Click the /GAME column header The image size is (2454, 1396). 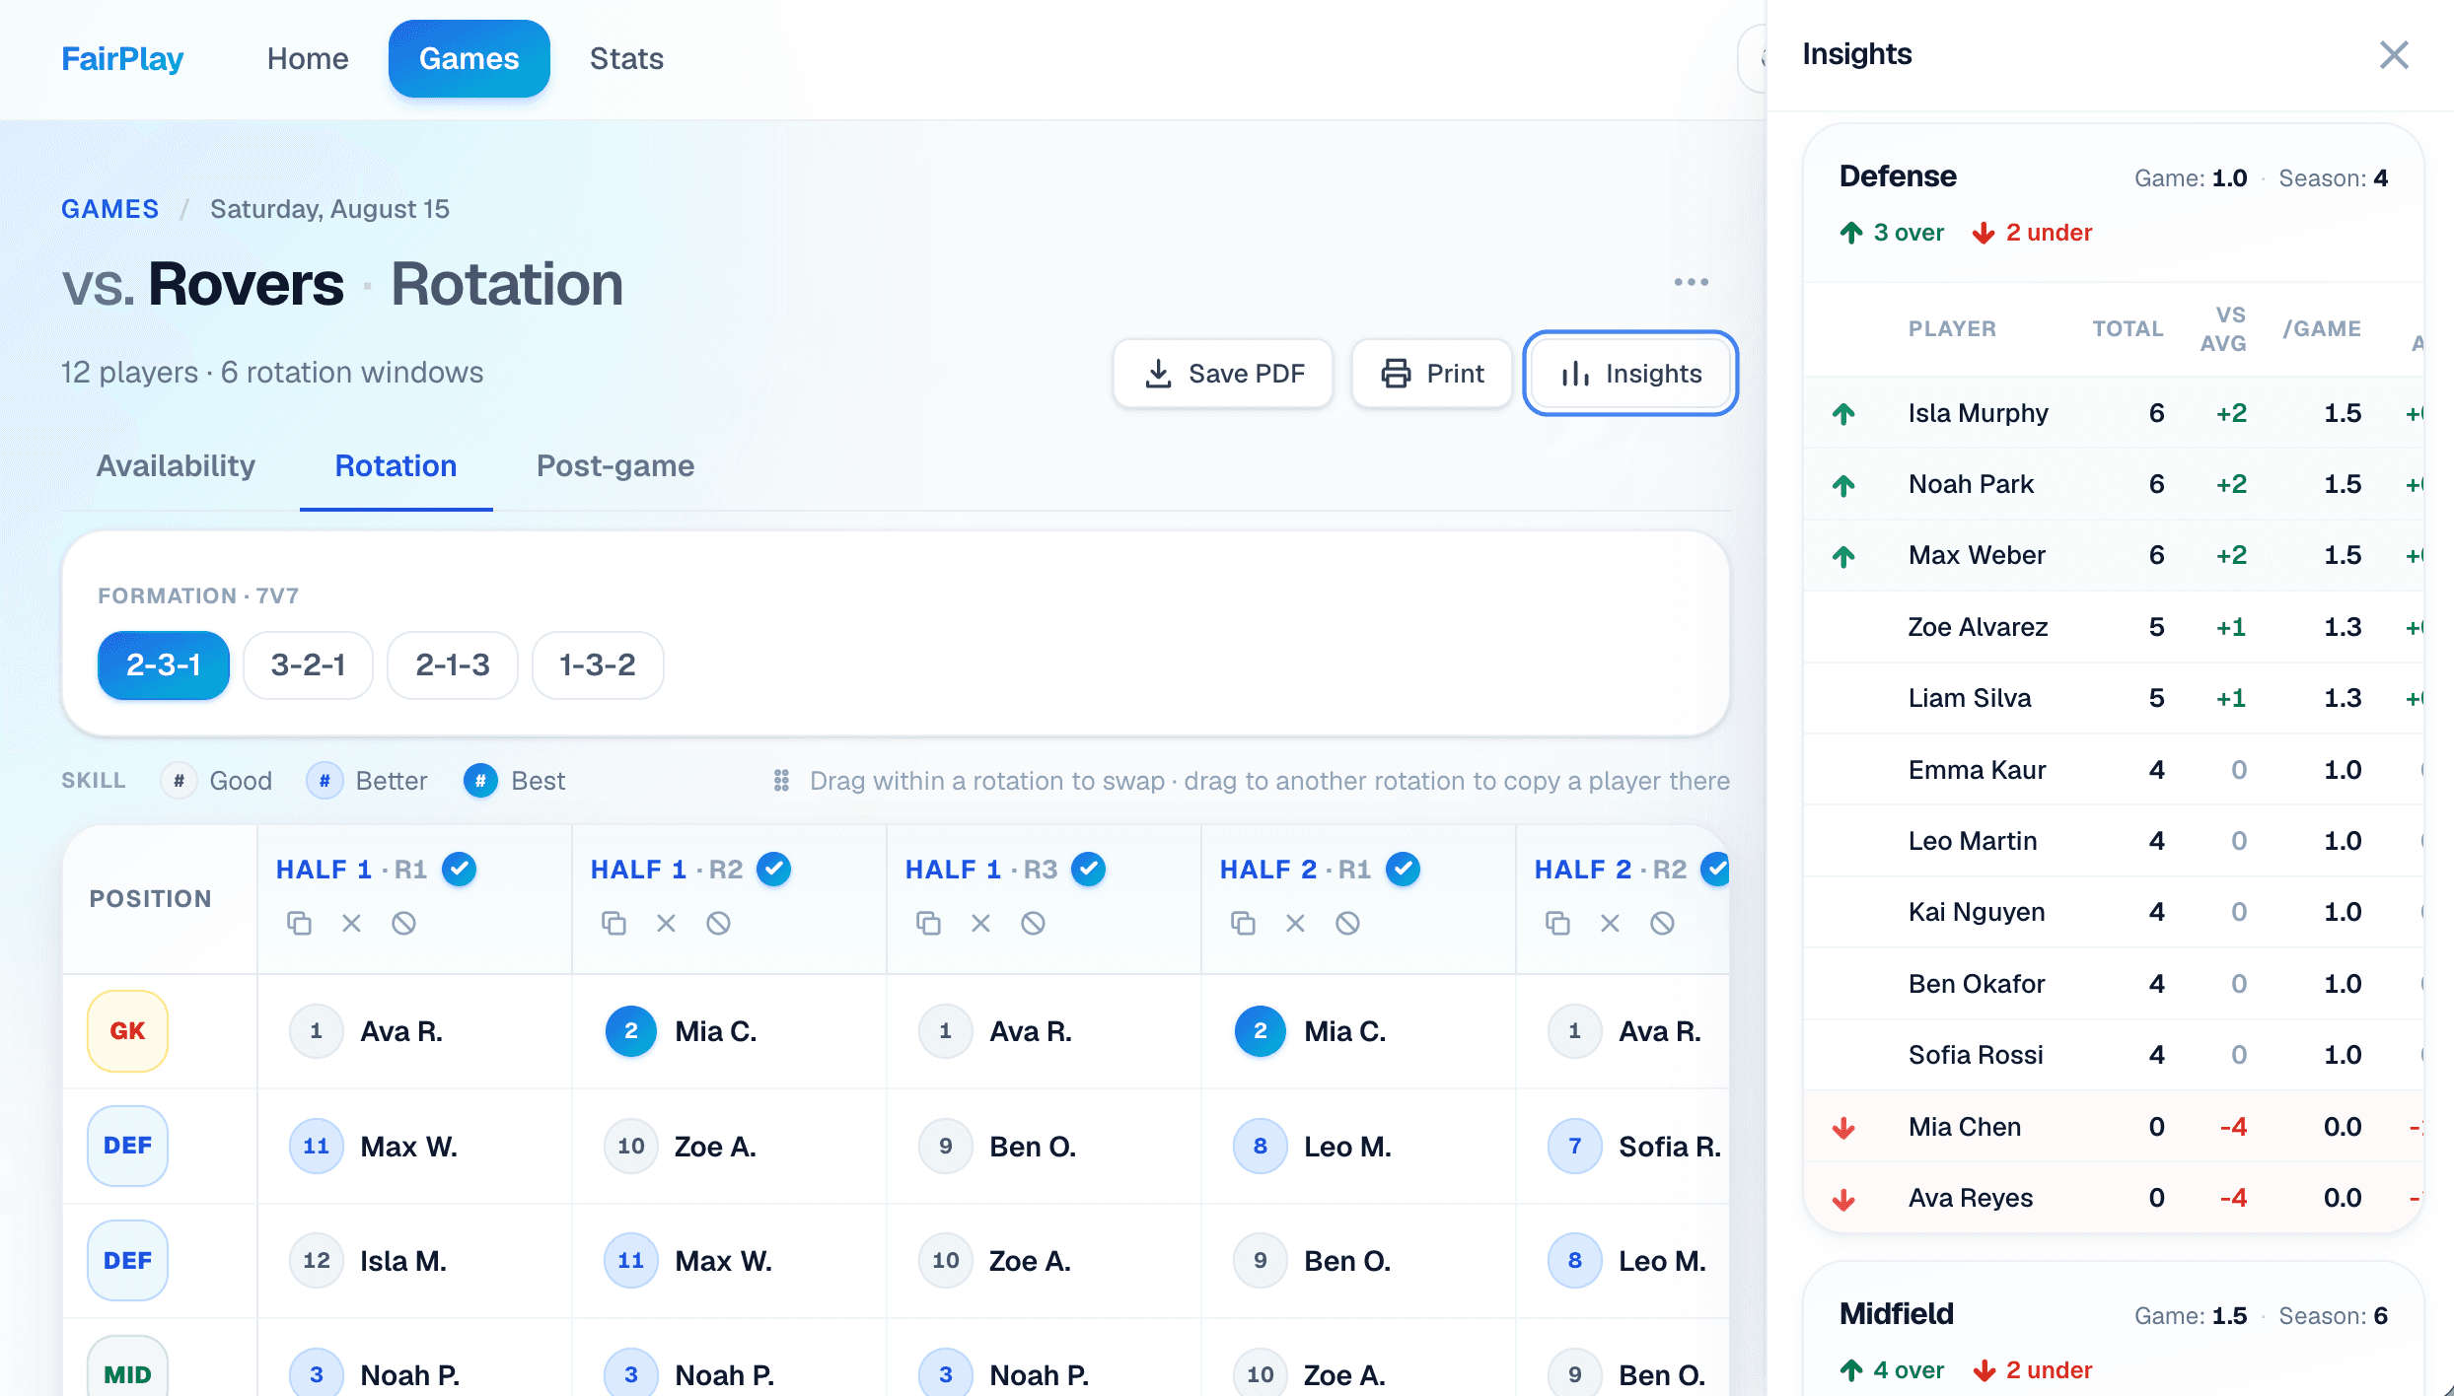(x=2322, y=329)
